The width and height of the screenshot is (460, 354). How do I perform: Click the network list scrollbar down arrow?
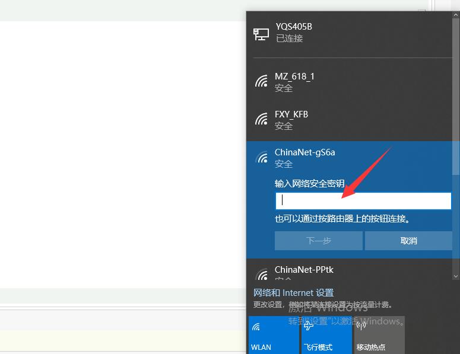[x=456, y=276]
